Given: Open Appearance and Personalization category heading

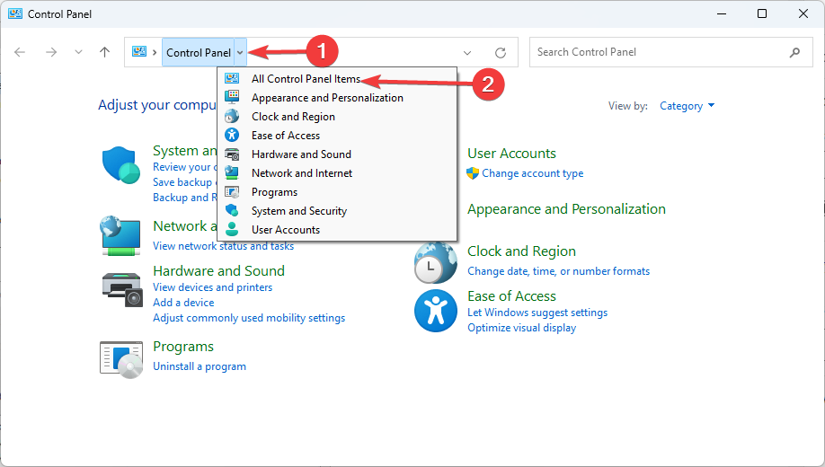Looking at the screenshot, I should tap(566, 209).
